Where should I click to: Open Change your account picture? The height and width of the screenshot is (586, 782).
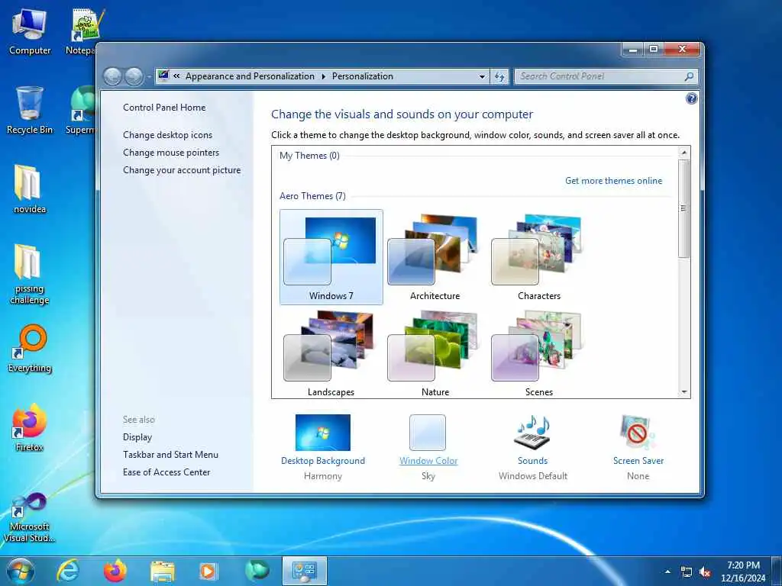coord(182,170)
